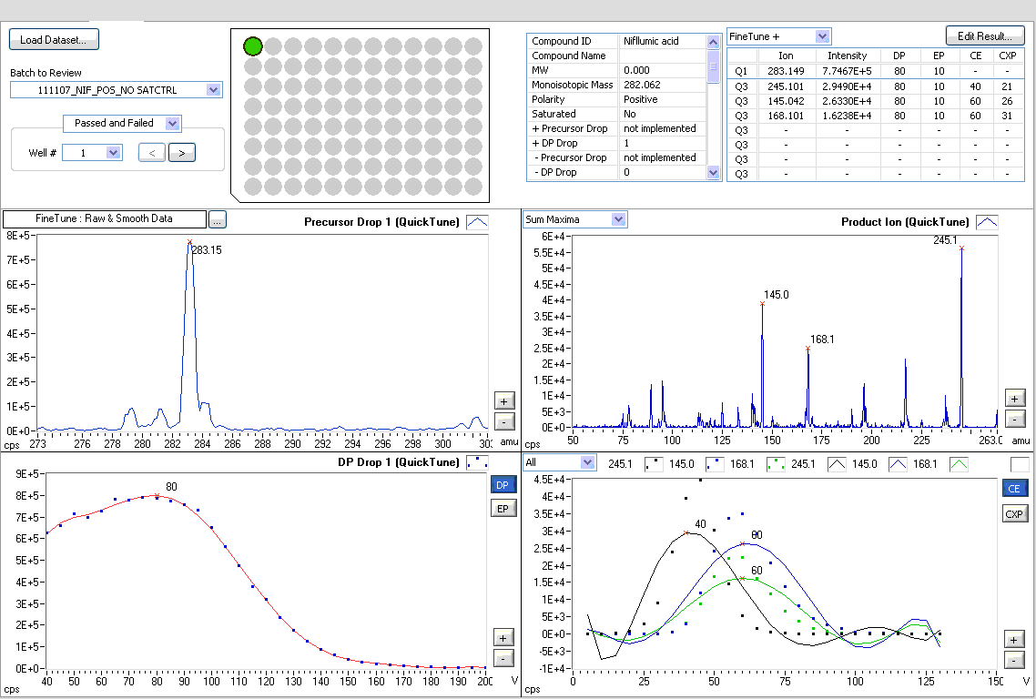Open the Passed and Failed filter dropdown
The width and height of the screenshot is (1036, 699).
click(172, 123)
